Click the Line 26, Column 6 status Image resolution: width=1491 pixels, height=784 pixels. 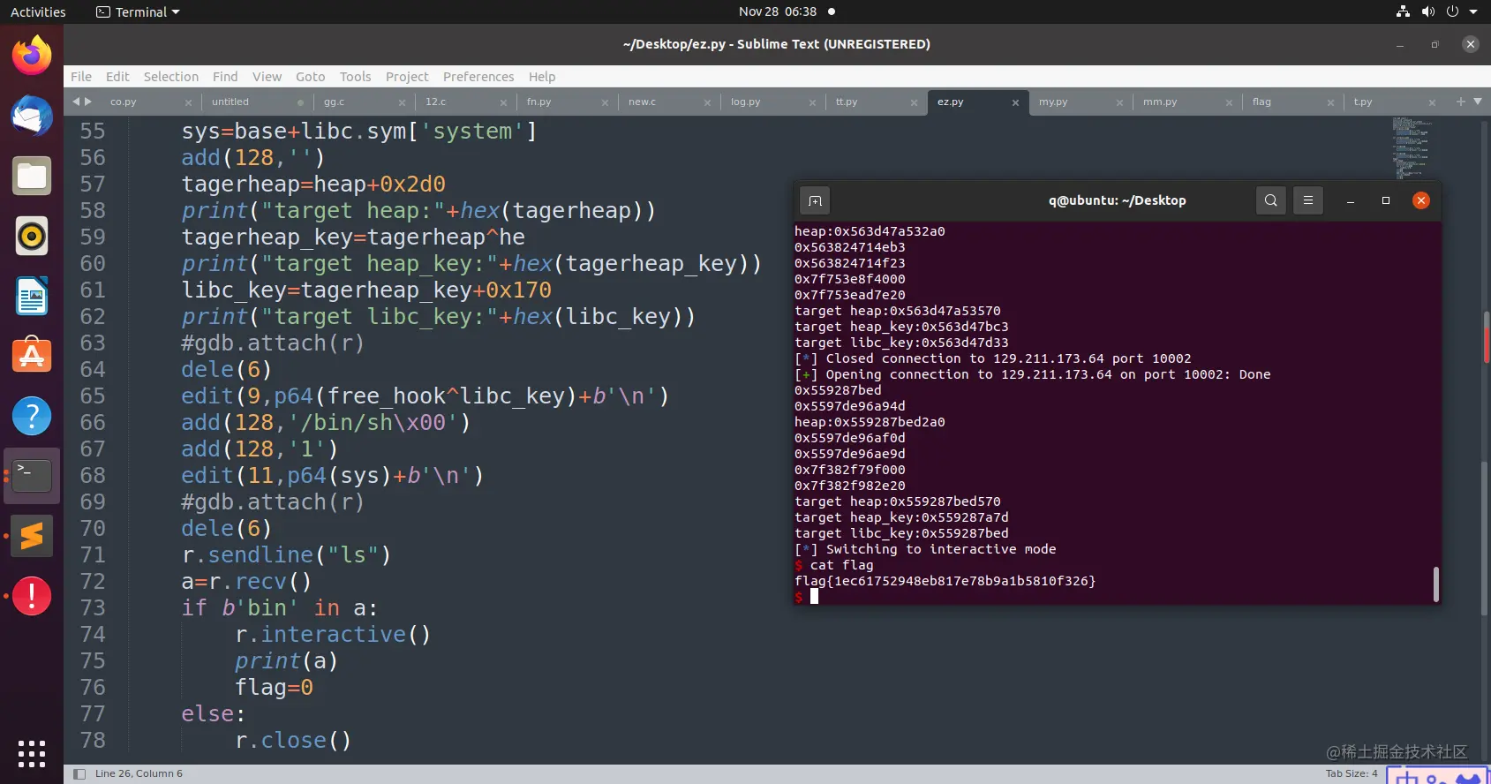[x=139, y=773]
